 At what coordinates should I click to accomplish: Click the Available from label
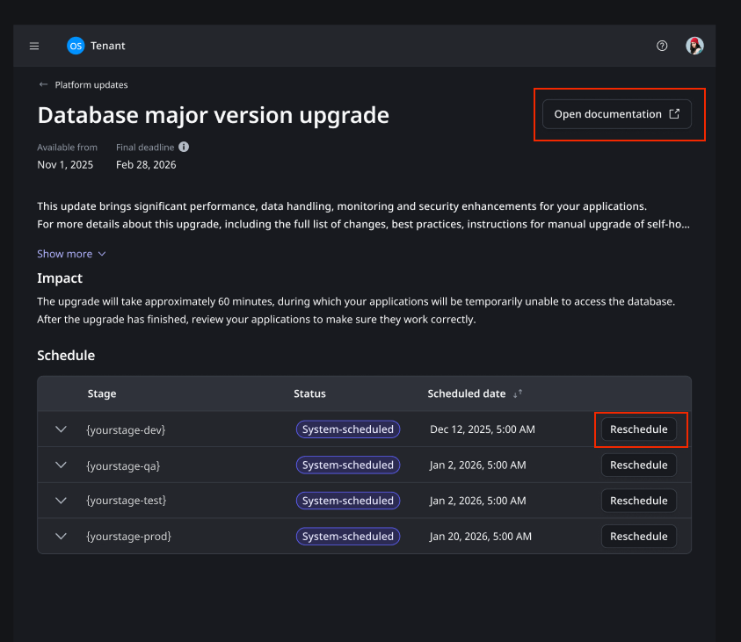tap(67, 148)
